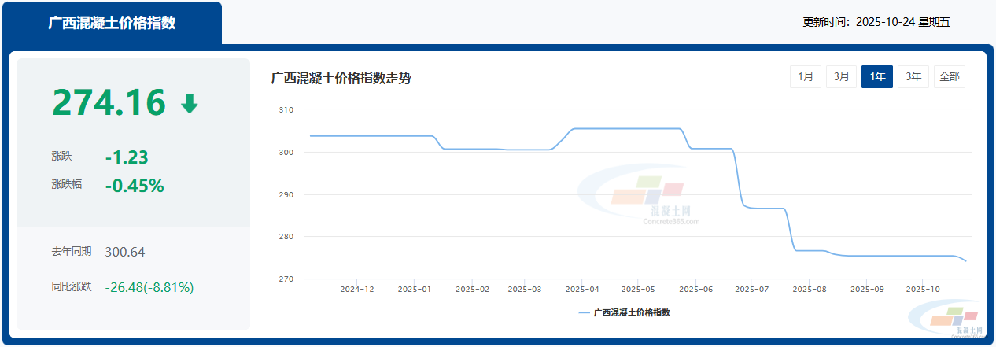Select the -0.45% 涨跌幅 value
Screen dimensions: 996x347
(x=135, y=186)
